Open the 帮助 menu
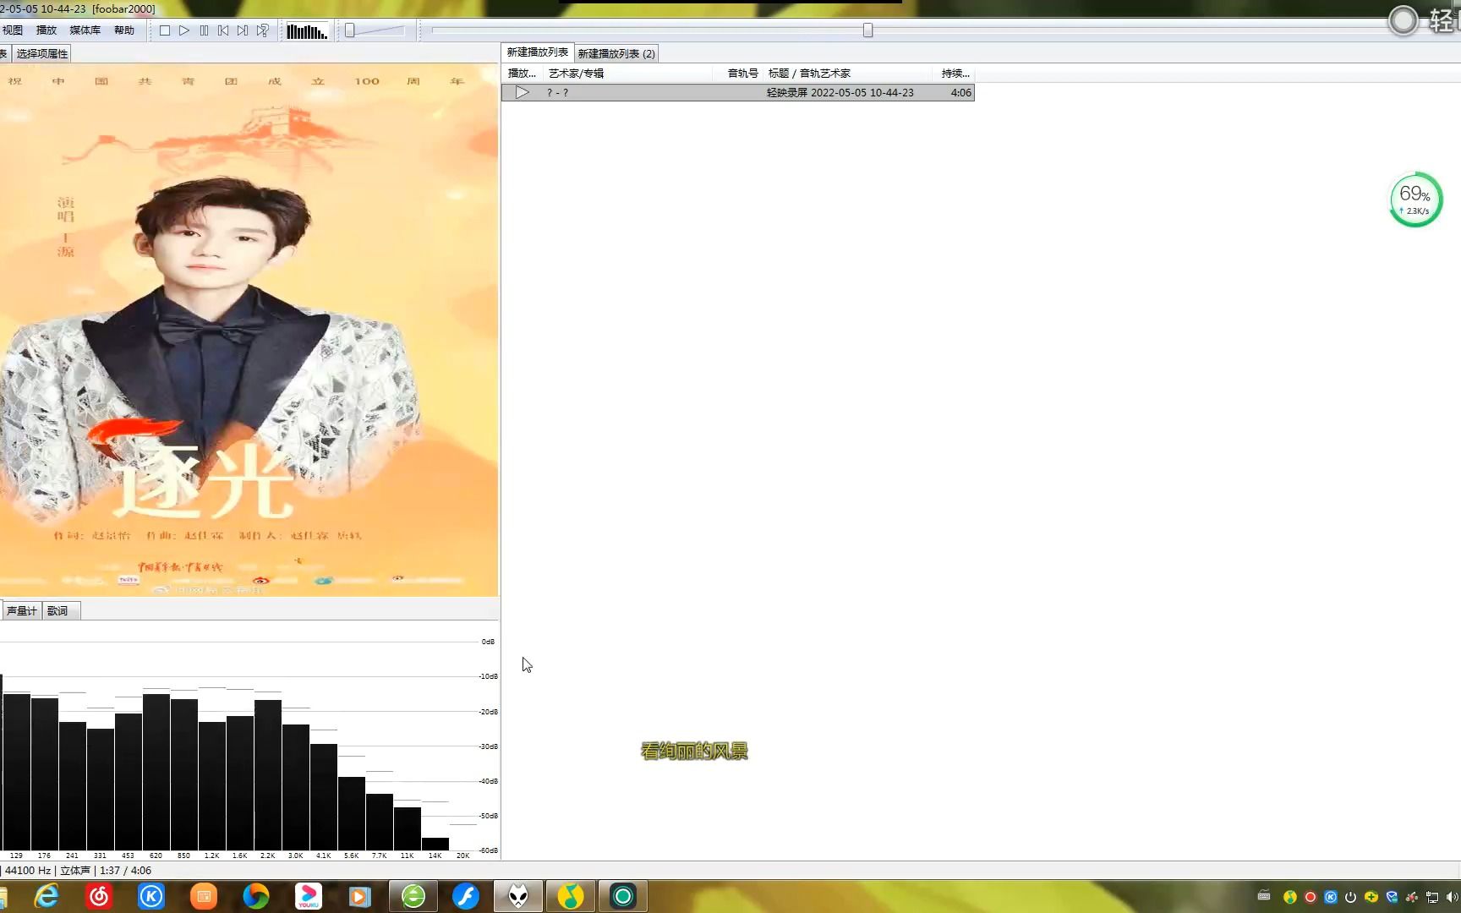 [124, 30]
